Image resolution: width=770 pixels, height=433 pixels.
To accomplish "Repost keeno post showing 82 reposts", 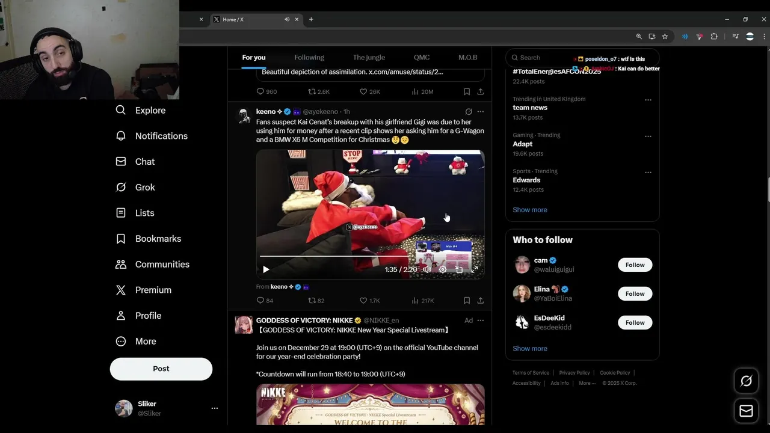I will (x=316, y=301).
